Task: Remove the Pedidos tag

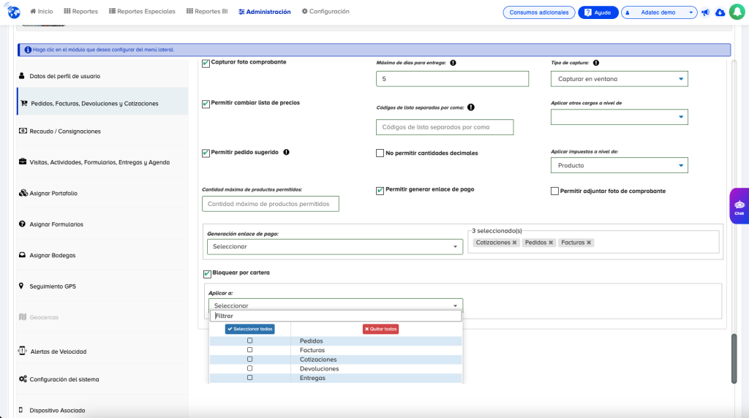Action: pos(551,243)
